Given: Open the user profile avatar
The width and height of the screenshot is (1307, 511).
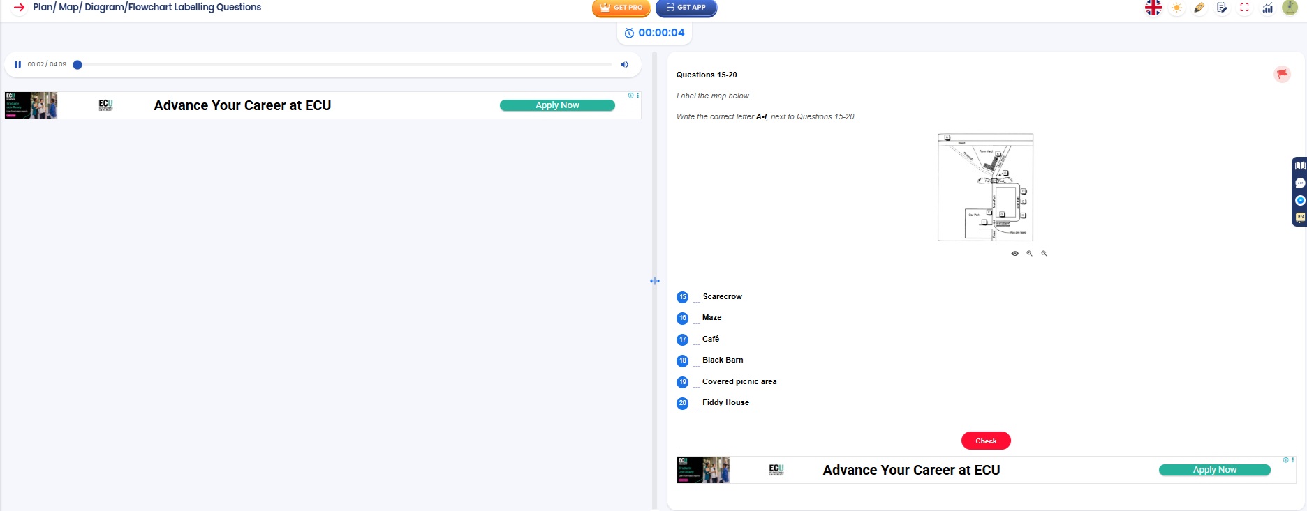Looking at the screenshot, I should [x=1290, y=8].
